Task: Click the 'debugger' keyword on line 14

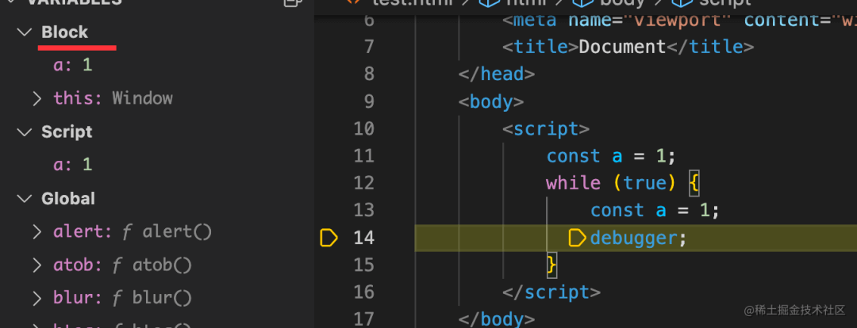Action: (633, 238)
